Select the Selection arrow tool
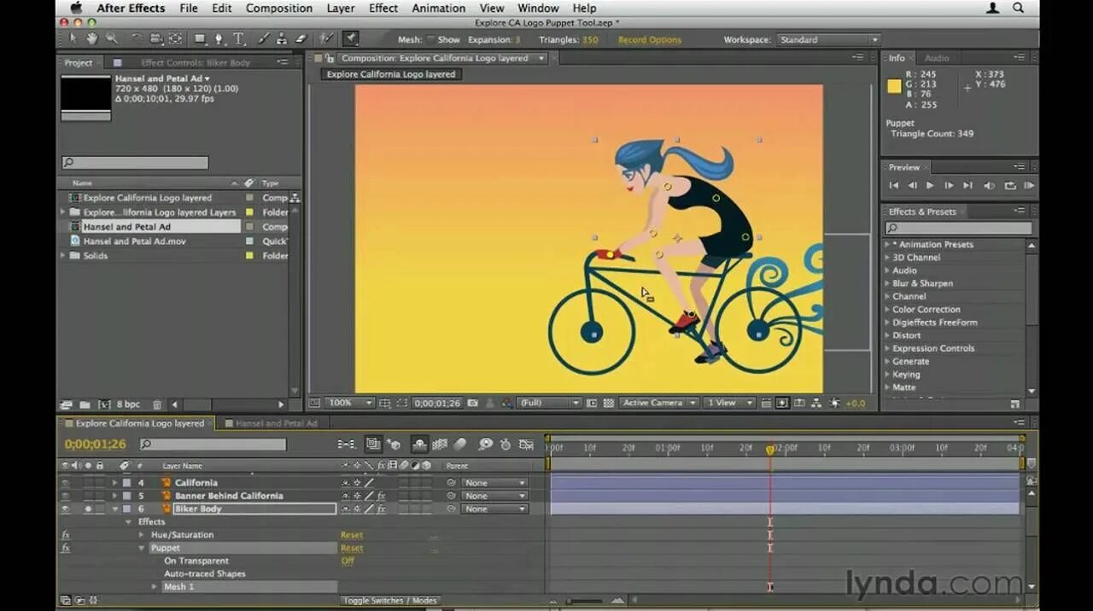Screen dimensions: 1093x611 coord(73,38)
